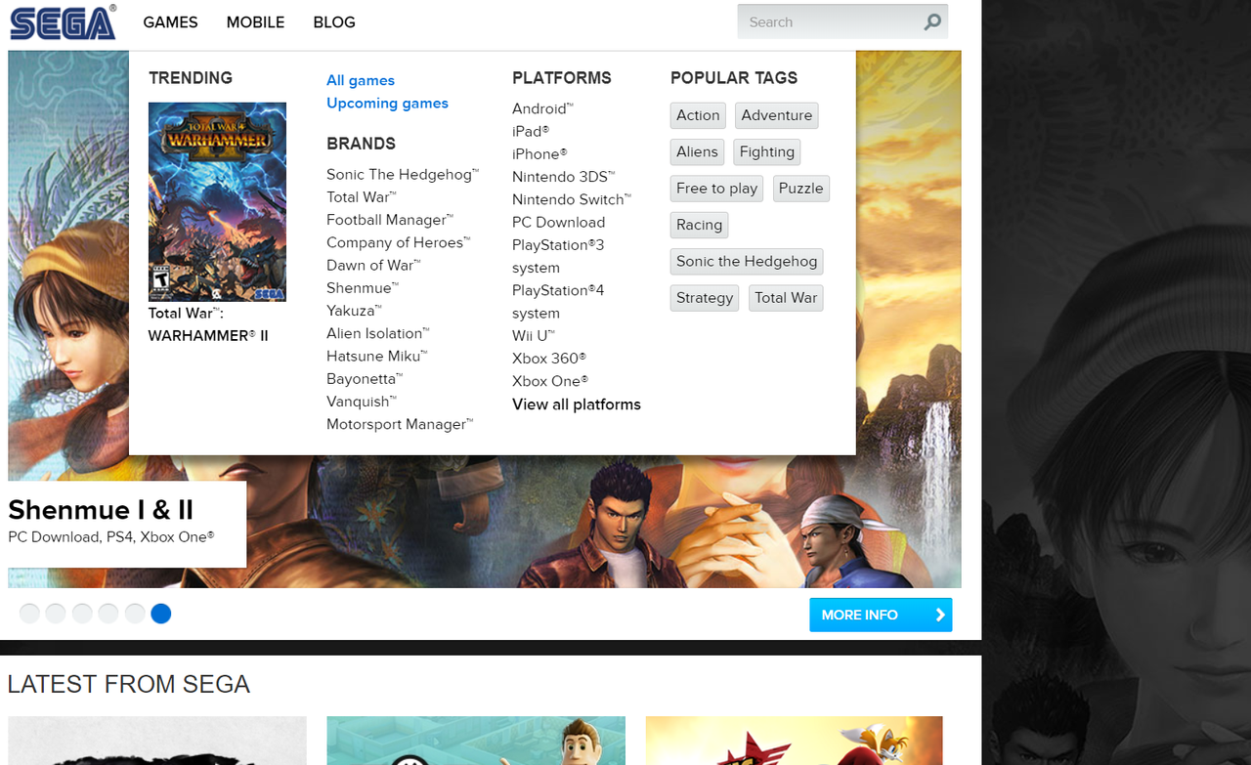Select the Sonic the Hedgehog tag
This screenshot has width=1251, height=765.
[747, 261]
